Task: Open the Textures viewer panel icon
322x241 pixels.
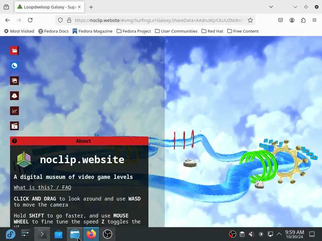Action: (14, 81)
